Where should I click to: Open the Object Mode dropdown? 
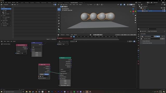(x=65, y=5)
